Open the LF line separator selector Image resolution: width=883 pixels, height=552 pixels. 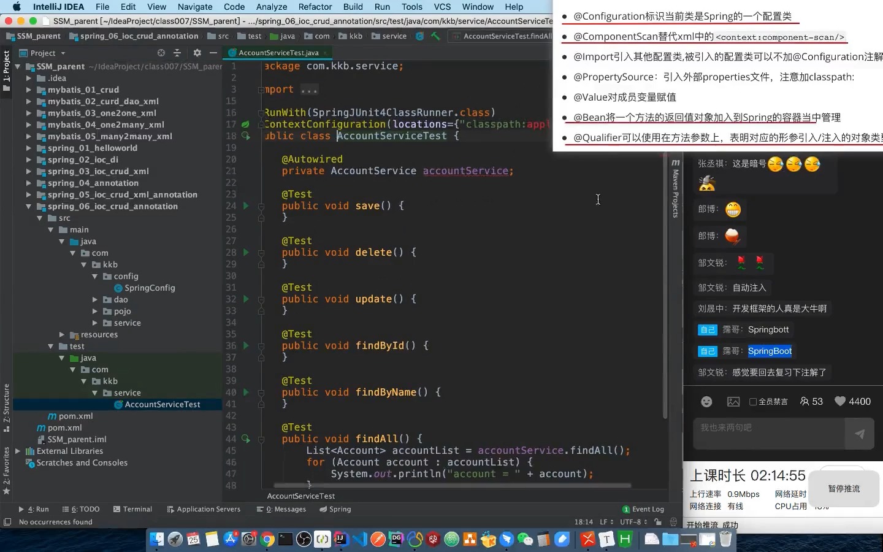[606, 522]
